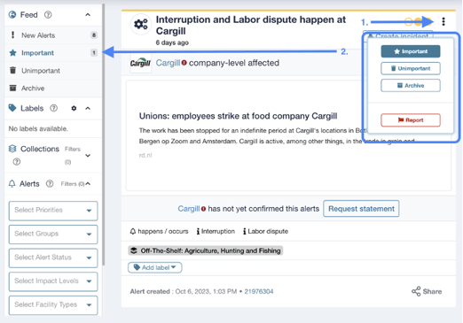
Task: Archive the alert from popup menu
Action: point(411,86)
